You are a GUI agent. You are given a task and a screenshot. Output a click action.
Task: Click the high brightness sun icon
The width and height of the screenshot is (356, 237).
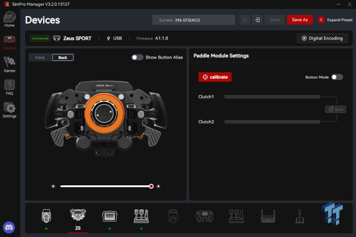click(x=158, y=187)
